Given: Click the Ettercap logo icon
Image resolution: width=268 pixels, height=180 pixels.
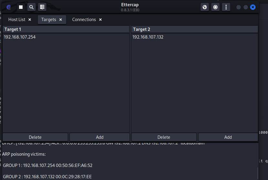Looking at the screenshot, I should click(x=8, y=7).
